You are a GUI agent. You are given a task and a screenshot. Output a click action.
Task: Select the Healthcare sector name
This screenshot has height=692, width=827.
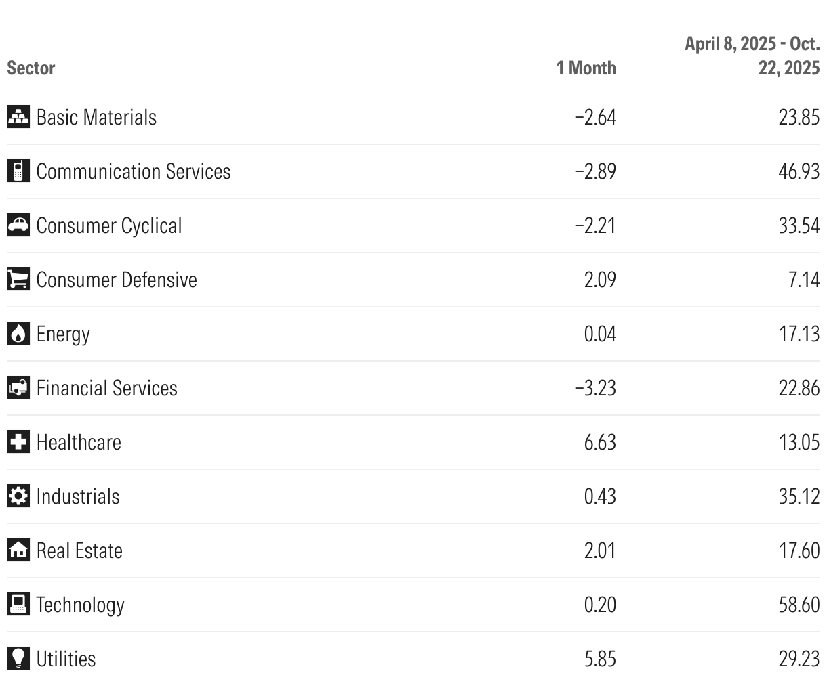[x=79, y=442]
